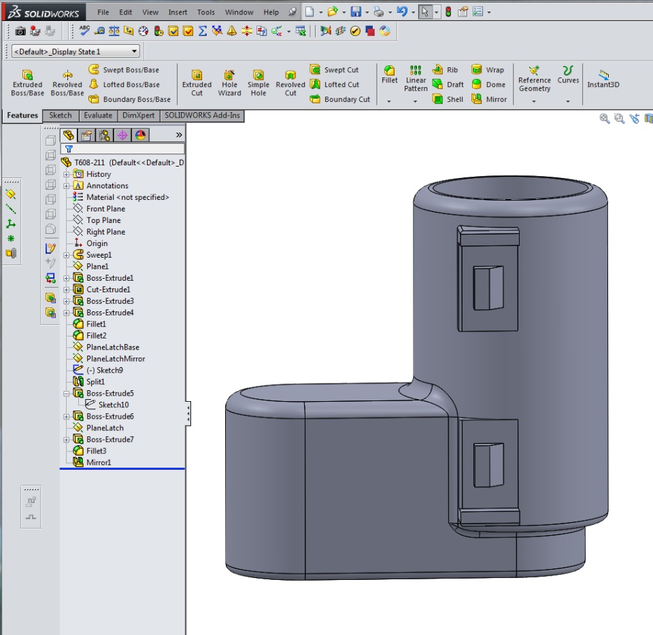Switch to the DimXpert tab

[138, 116]
